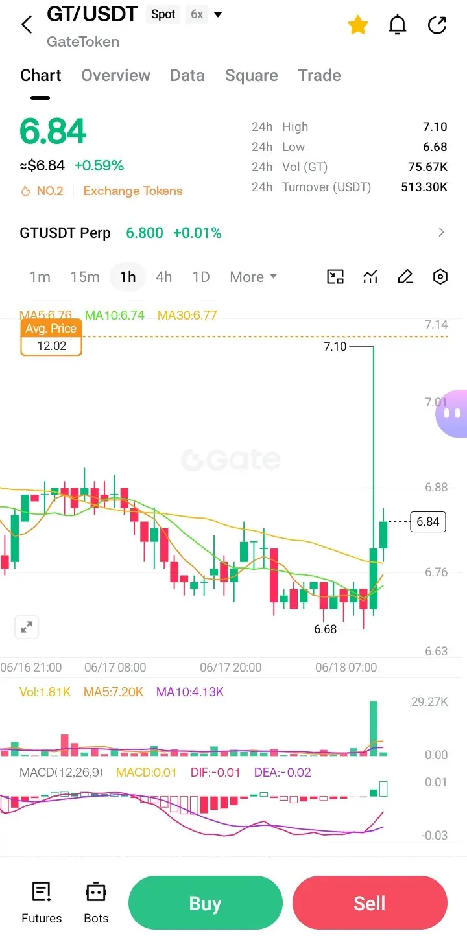Image resolution: width=467 pixels, height=940 pixels.
Task: Open the indicators icon
Action: [x=370, y=277]
